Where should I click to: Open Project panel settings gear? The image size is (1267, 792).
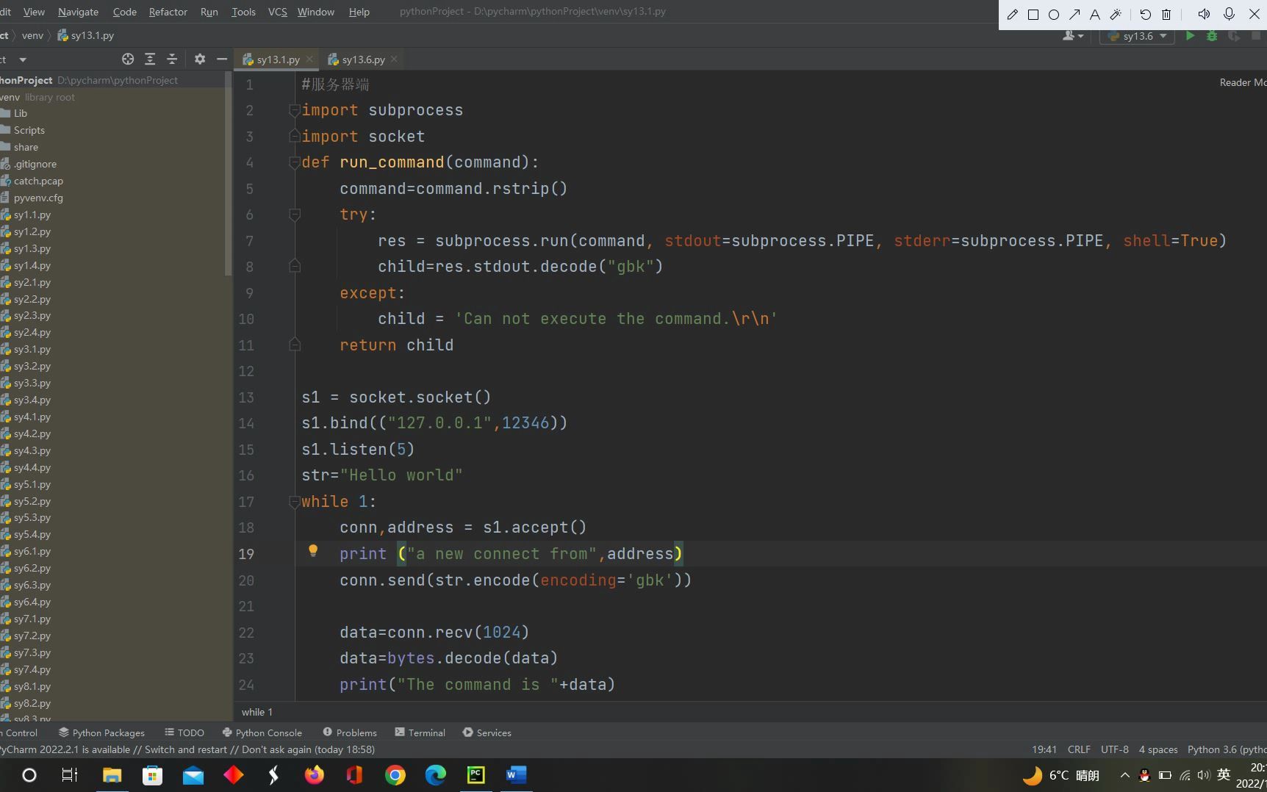pos(200,59)
